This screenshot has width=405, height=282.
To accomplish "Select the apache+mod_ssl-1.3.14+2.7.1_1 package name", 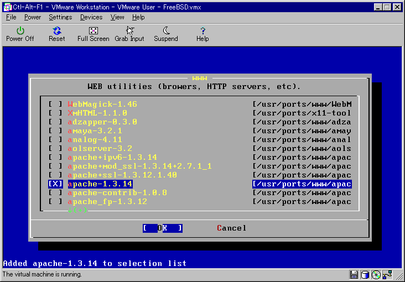I will [140, 166].
